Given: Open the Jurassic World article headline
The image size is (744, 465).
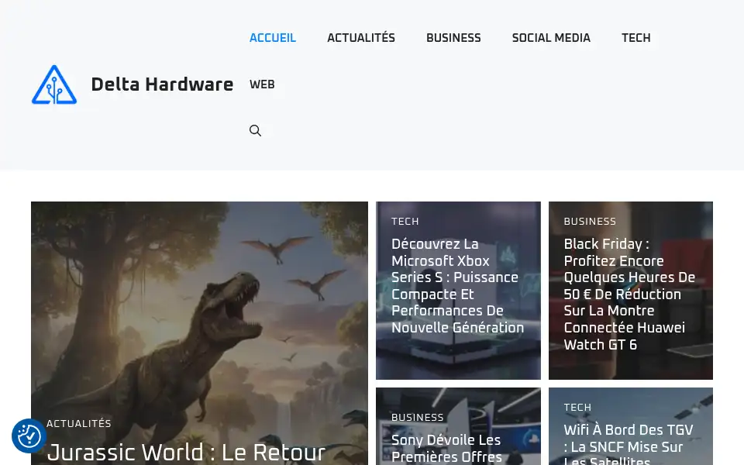Looking at the screenshot, I should pyautogui.click(x=187, y=452).
